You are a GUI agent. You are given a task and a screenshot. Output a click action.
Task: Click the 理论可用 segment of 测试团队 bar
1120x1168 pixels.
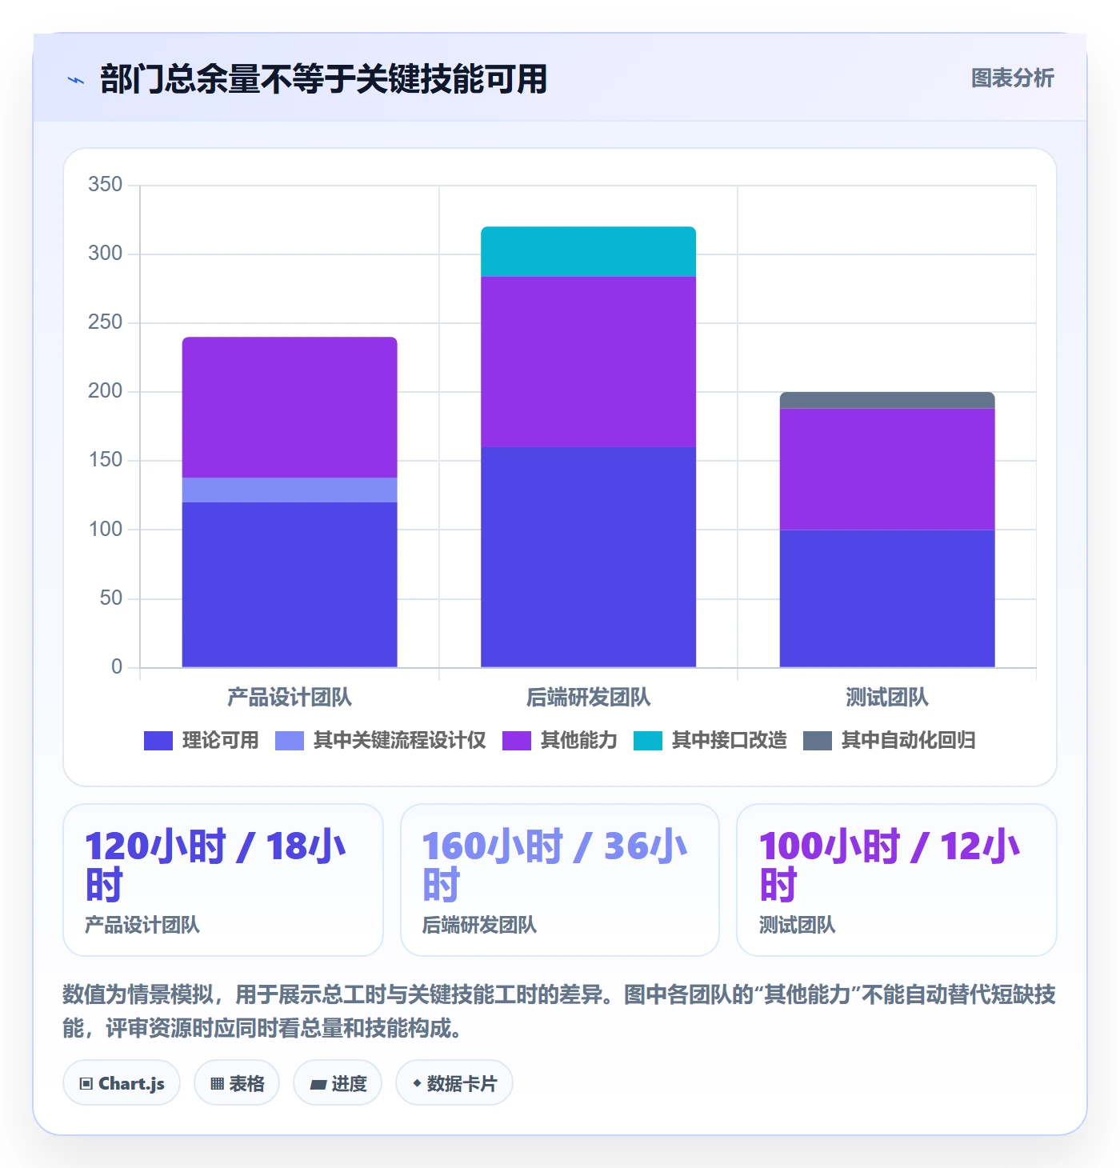click(x=887, y=598)
